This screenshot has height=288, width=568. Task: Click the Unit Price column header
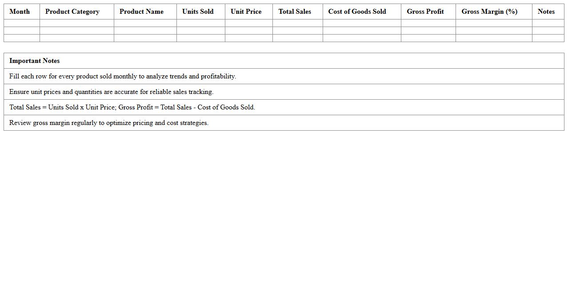point(246,12)
